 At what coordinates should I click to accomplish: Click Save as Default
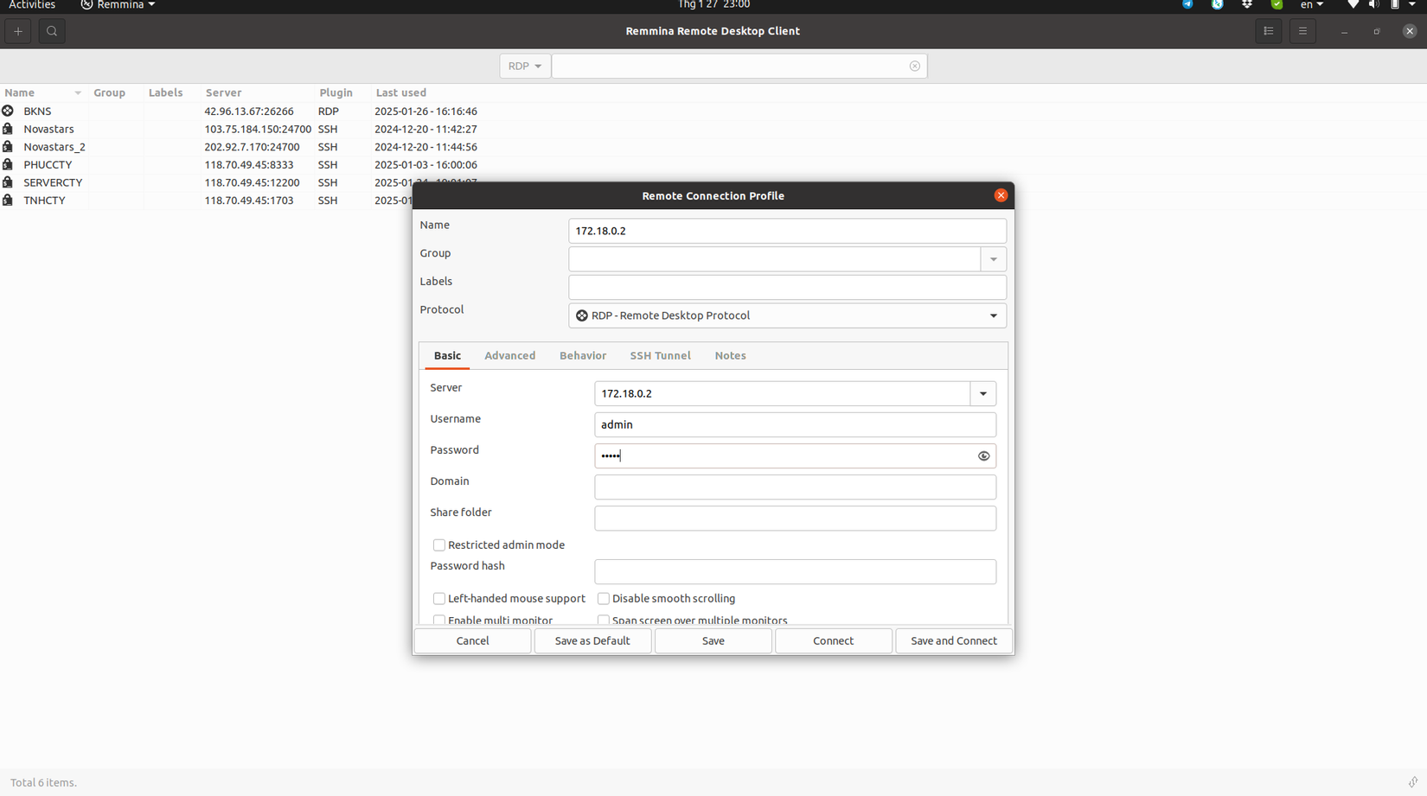592,641
